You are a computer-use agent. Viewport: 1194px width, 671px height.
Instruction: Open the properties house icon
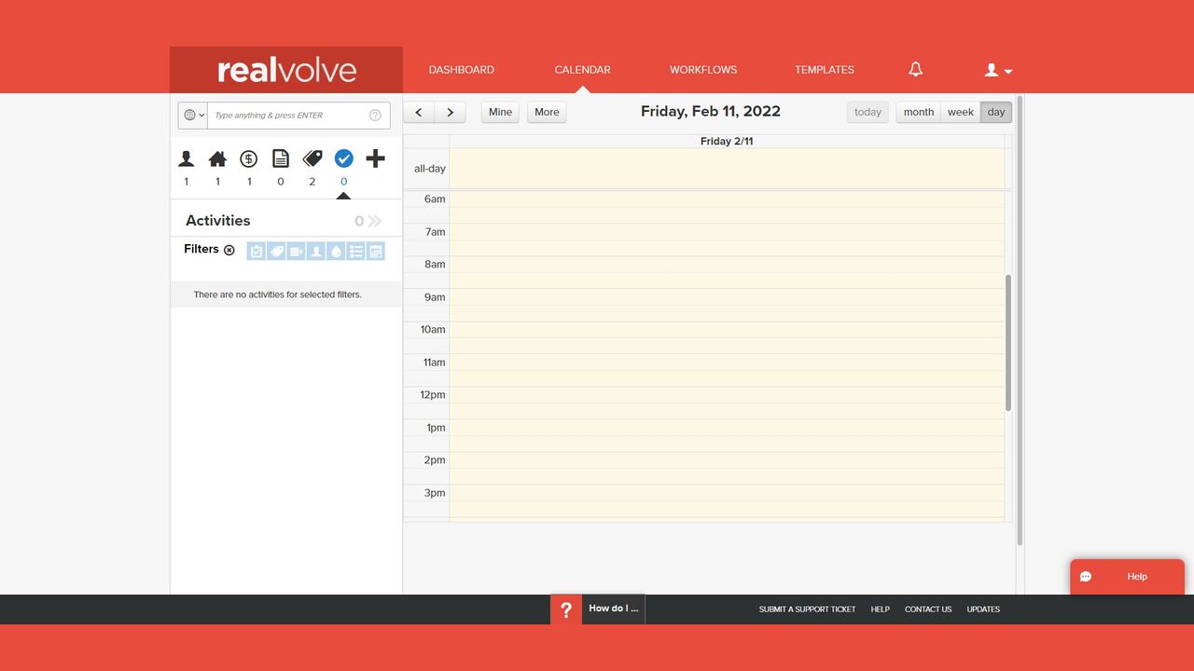pyautogui.click(x=217, y=158)
